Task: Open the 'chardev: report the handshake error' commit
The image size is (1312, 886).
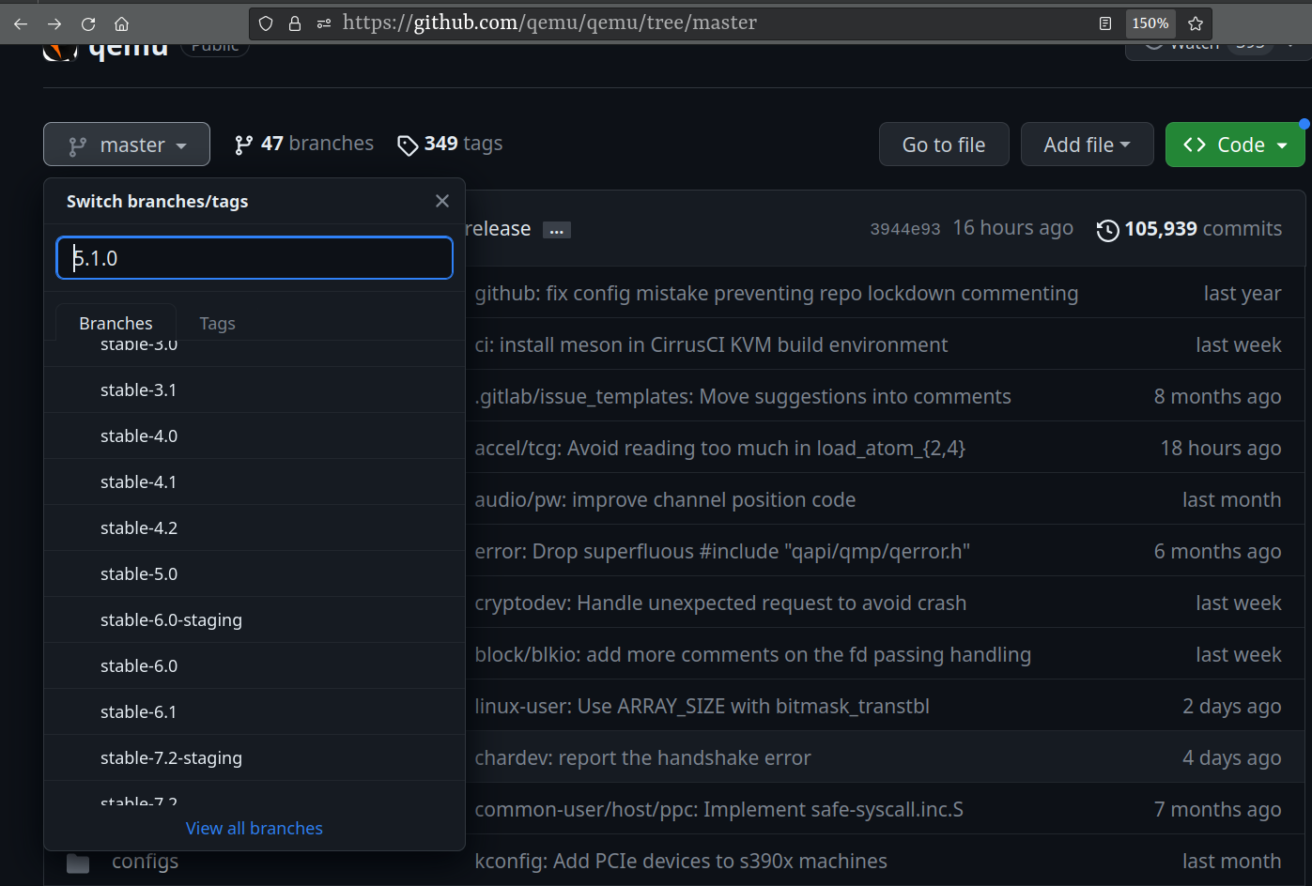Action: (x=642, y=758)
